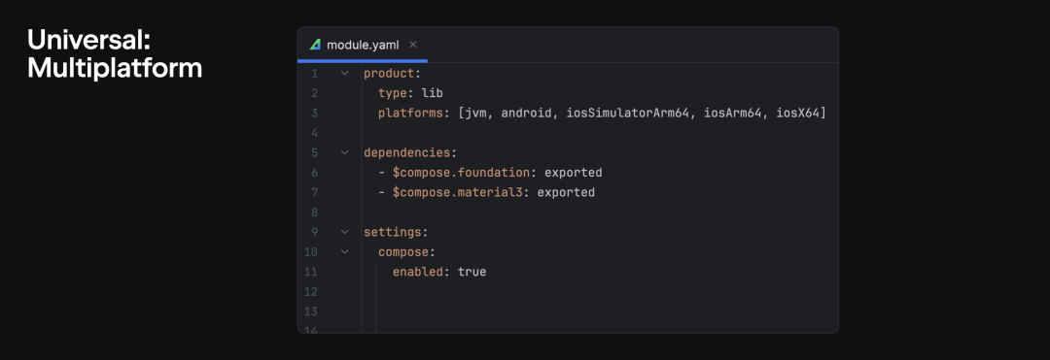Click the 'Universal: Multiplatform' slide heading
Viewport: 1050px width, 360px height.
(x=115, y=54)
